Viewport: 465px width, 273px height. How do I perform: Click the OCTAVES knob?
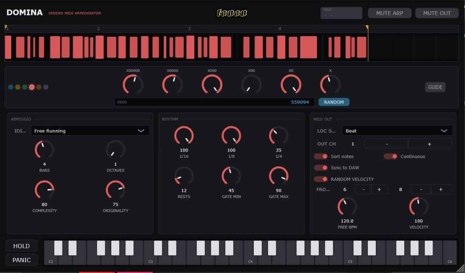[x=115, y=149]
